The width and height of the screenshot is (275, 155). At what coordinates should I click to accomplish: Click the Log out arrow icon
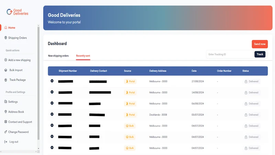click(x=5, y=142)
